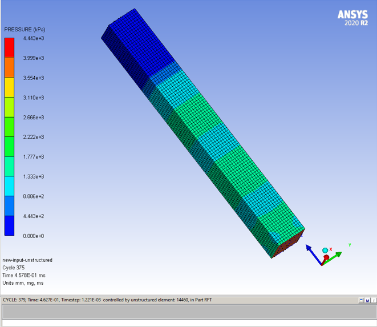Click the 1.333e+3 legend value
377x327 pixels.
click(x=34, y=176)
